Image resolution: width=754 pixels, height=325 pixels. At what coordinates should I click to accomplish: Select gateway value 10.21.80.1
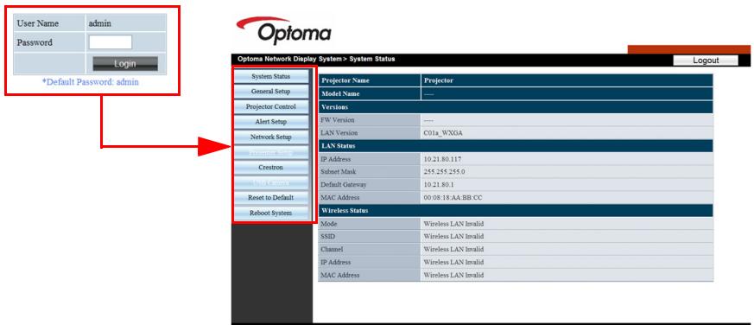pyautogui.click(x=439, y=185)
